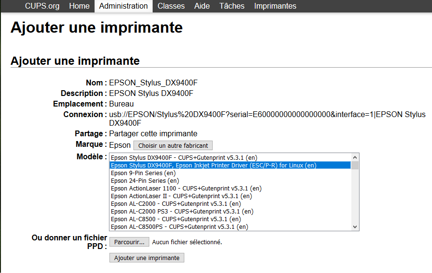Pick Epson AL-C8500PS model
Viewport: 432px width, 273px height.
tap(230, 227)
